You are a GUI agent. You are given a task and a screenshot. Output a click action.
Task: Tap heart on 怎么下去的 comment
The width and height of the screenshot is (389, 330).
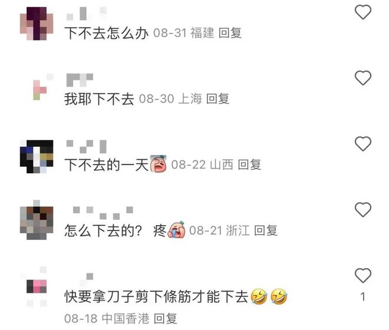pos(363,210)
